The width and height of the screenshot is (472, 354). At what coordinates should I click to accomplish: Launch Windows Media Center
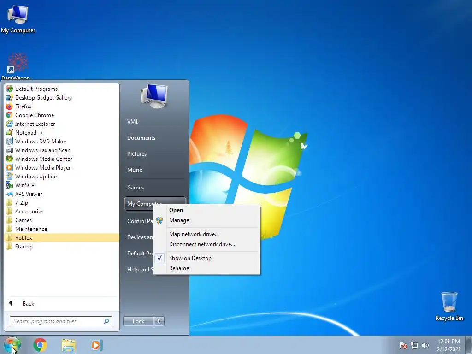pyautogui.click(x=62, y=159)
